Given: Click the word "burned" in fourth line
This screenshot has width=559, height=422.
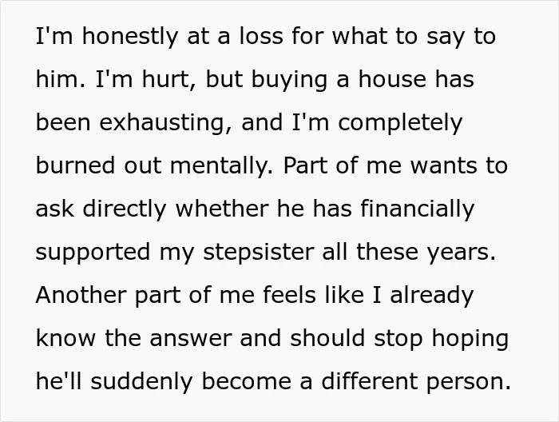Looking at the screenshot, I should [x=75, y=166].
